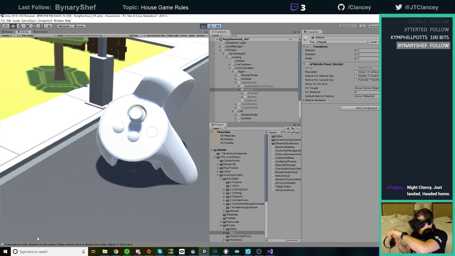
Task: Toggle Local handle rotation button
Action: coord(78,26)
